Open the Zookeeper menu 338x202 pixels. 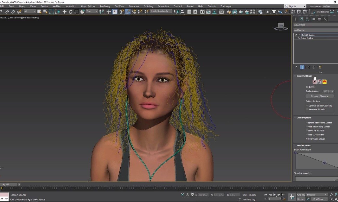click(x=226, y=6)
